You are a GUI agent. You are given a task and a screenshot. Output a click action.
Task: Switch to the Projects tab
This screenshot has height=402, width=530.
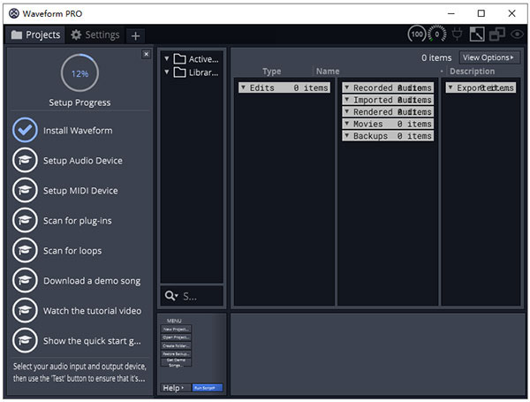pyautogui.click(x=35, y=34)
